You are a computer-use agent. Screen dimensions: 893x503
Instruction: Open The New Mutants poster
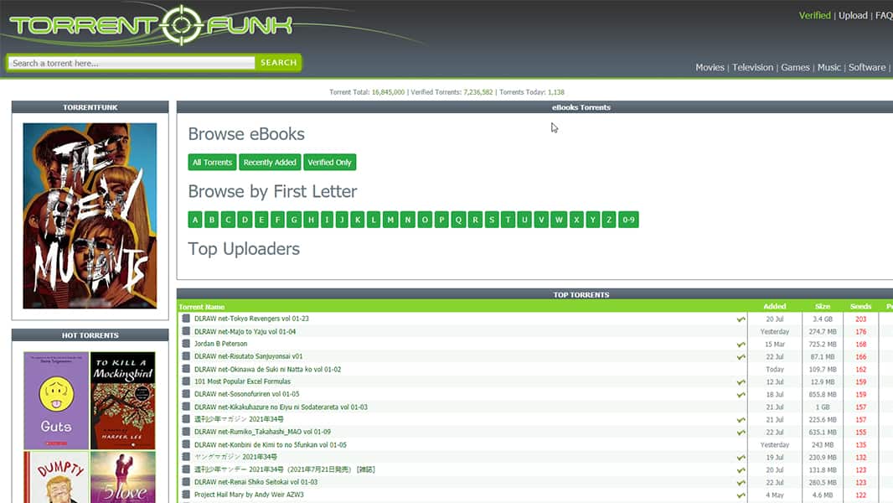point(90,216)
